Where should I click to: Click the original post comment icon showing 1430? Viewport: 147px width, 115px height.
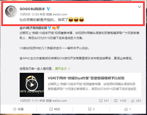[115, 101]
